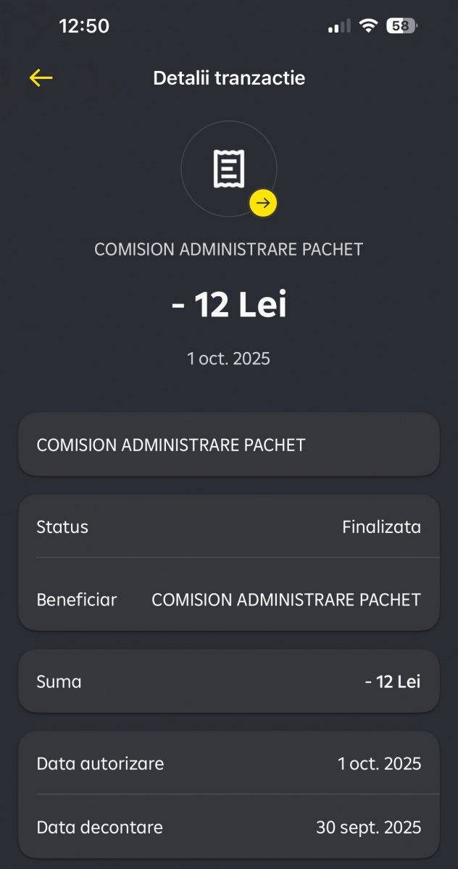
Task: Select the Beneficiar row label
Action: (x=76, y=600)
